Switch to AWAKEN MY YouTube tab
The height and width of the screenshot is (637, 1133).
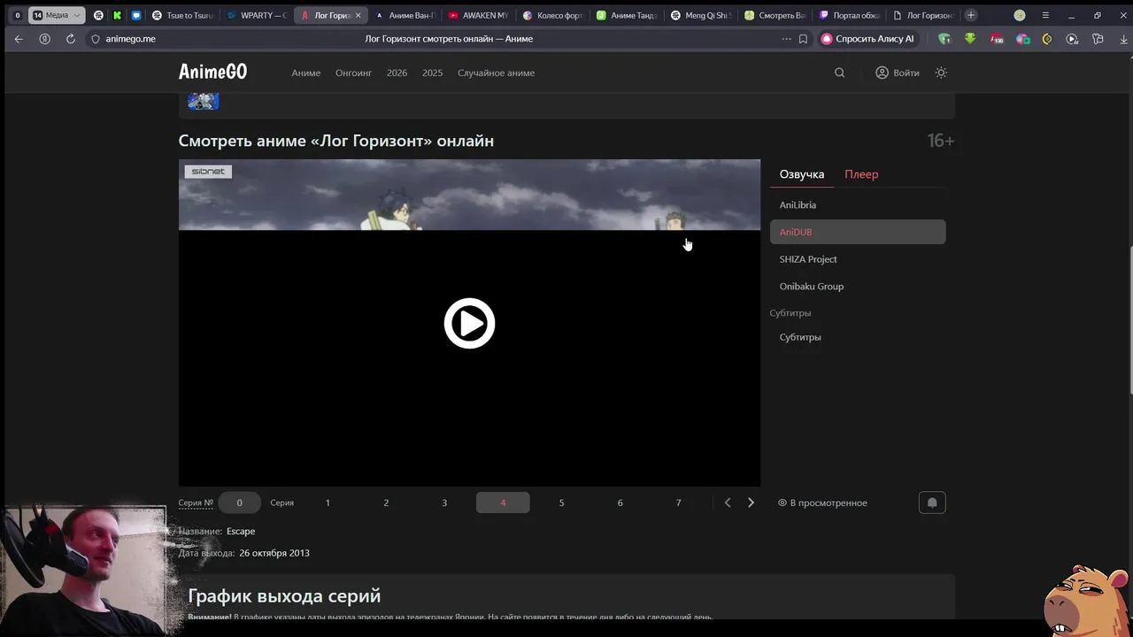click(479, 15)
